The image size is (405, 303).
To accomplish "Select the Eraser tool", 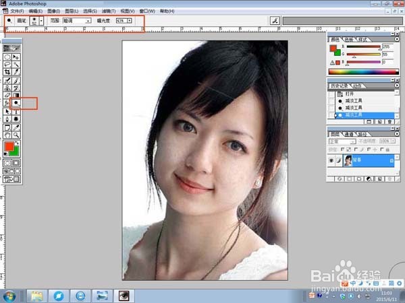I will [7, 96].
